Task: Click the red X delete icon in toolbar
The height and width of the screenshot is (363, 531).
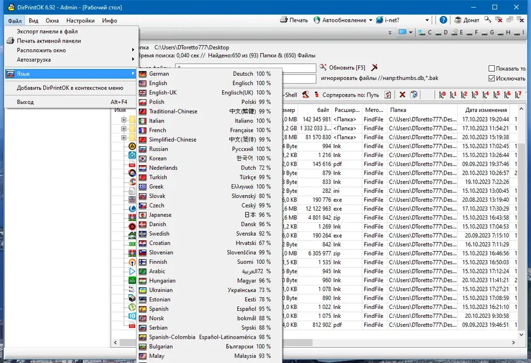Action: 402,94
